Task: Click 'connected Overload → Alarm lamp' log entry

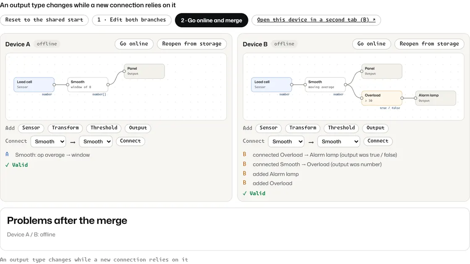Action: pyautogui.click(x=325, y=155)
